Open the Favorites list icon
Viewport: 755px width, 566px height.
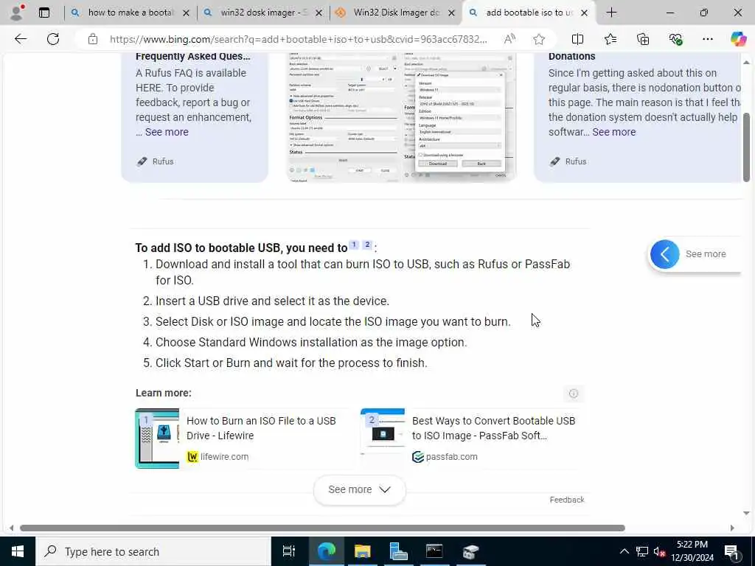pos(610,39)
